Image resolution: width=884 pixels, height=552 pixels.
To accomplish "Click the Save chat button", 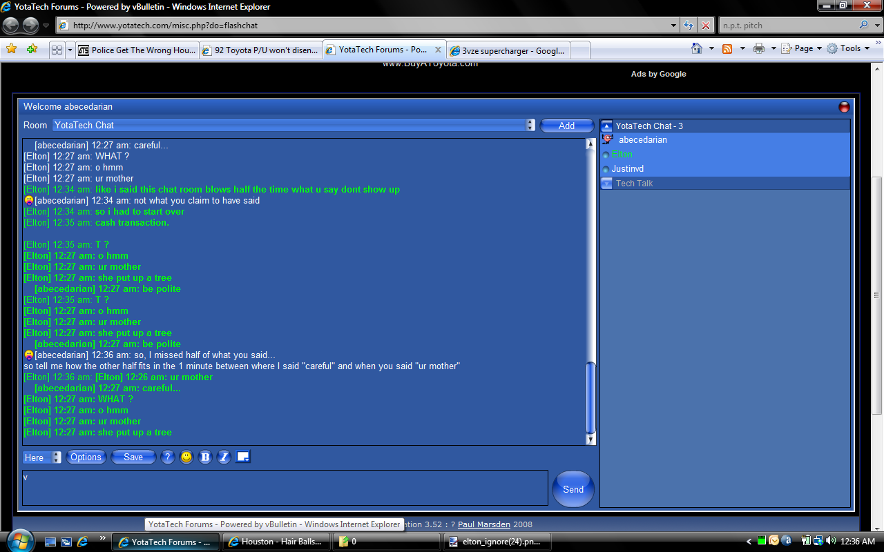I will pyautogui.click(x=133, y=457).
